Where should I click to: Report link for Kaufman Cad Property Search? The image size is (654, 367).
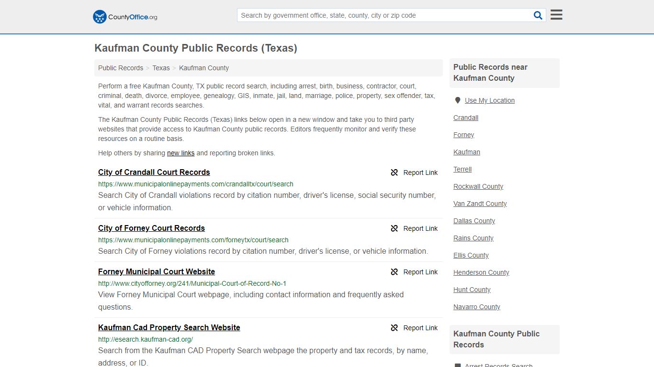point(420,328)
